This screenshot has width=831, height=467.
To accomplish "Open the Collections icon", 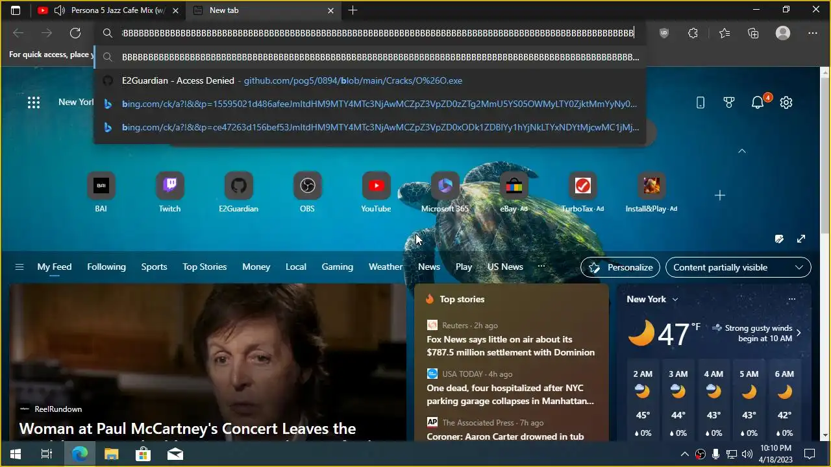I will click(x=753, y=33).
